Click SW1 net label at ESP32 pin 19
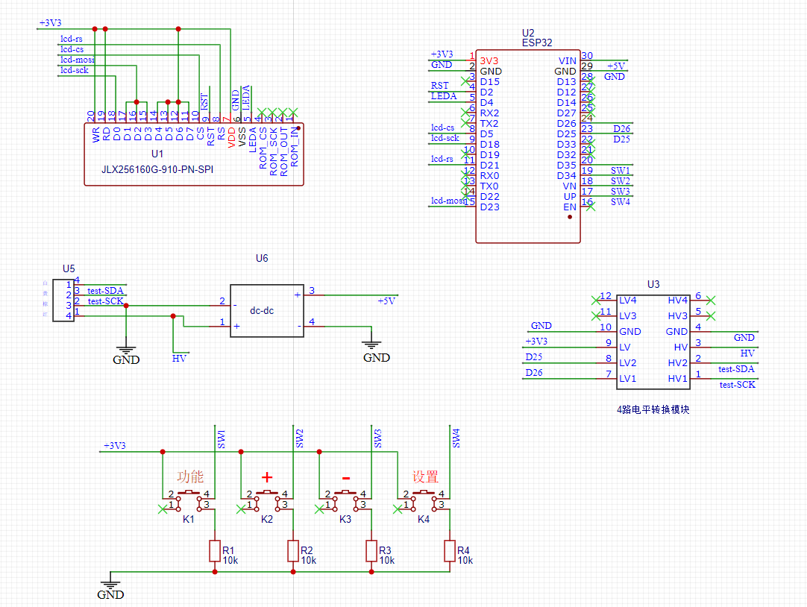 [621, 170]
